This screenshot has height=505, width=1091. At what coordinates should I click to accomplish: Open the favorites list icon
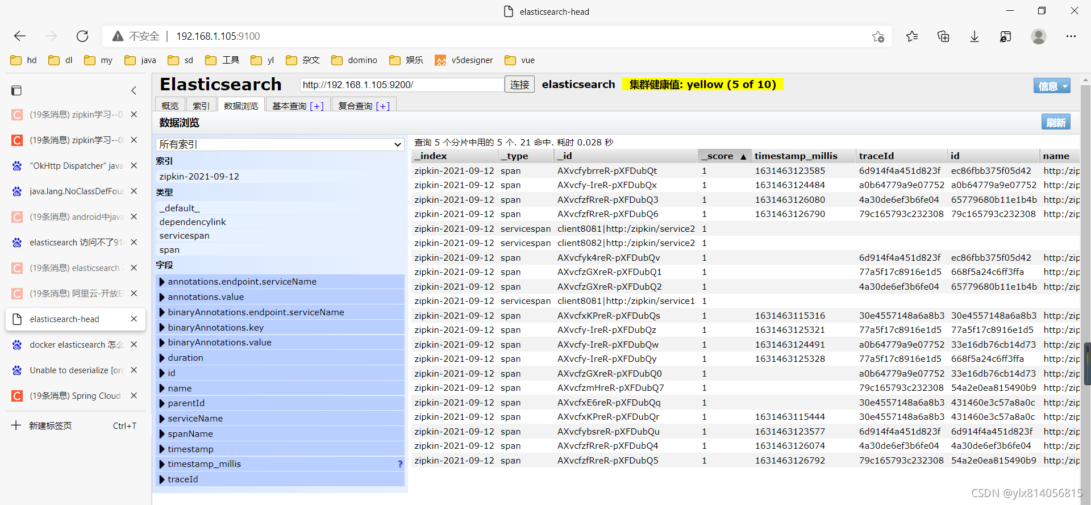(912, 36)
